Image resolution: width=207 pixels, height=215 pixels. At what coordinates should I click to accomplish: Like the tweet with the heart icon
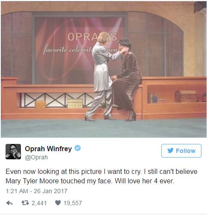click(58, 203)
